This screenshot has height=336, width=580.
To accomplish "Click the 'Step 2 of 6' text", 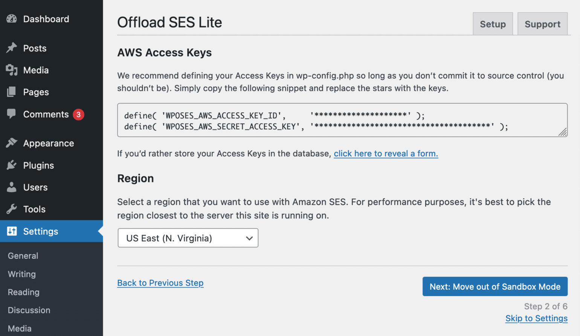I will (546, 306).
